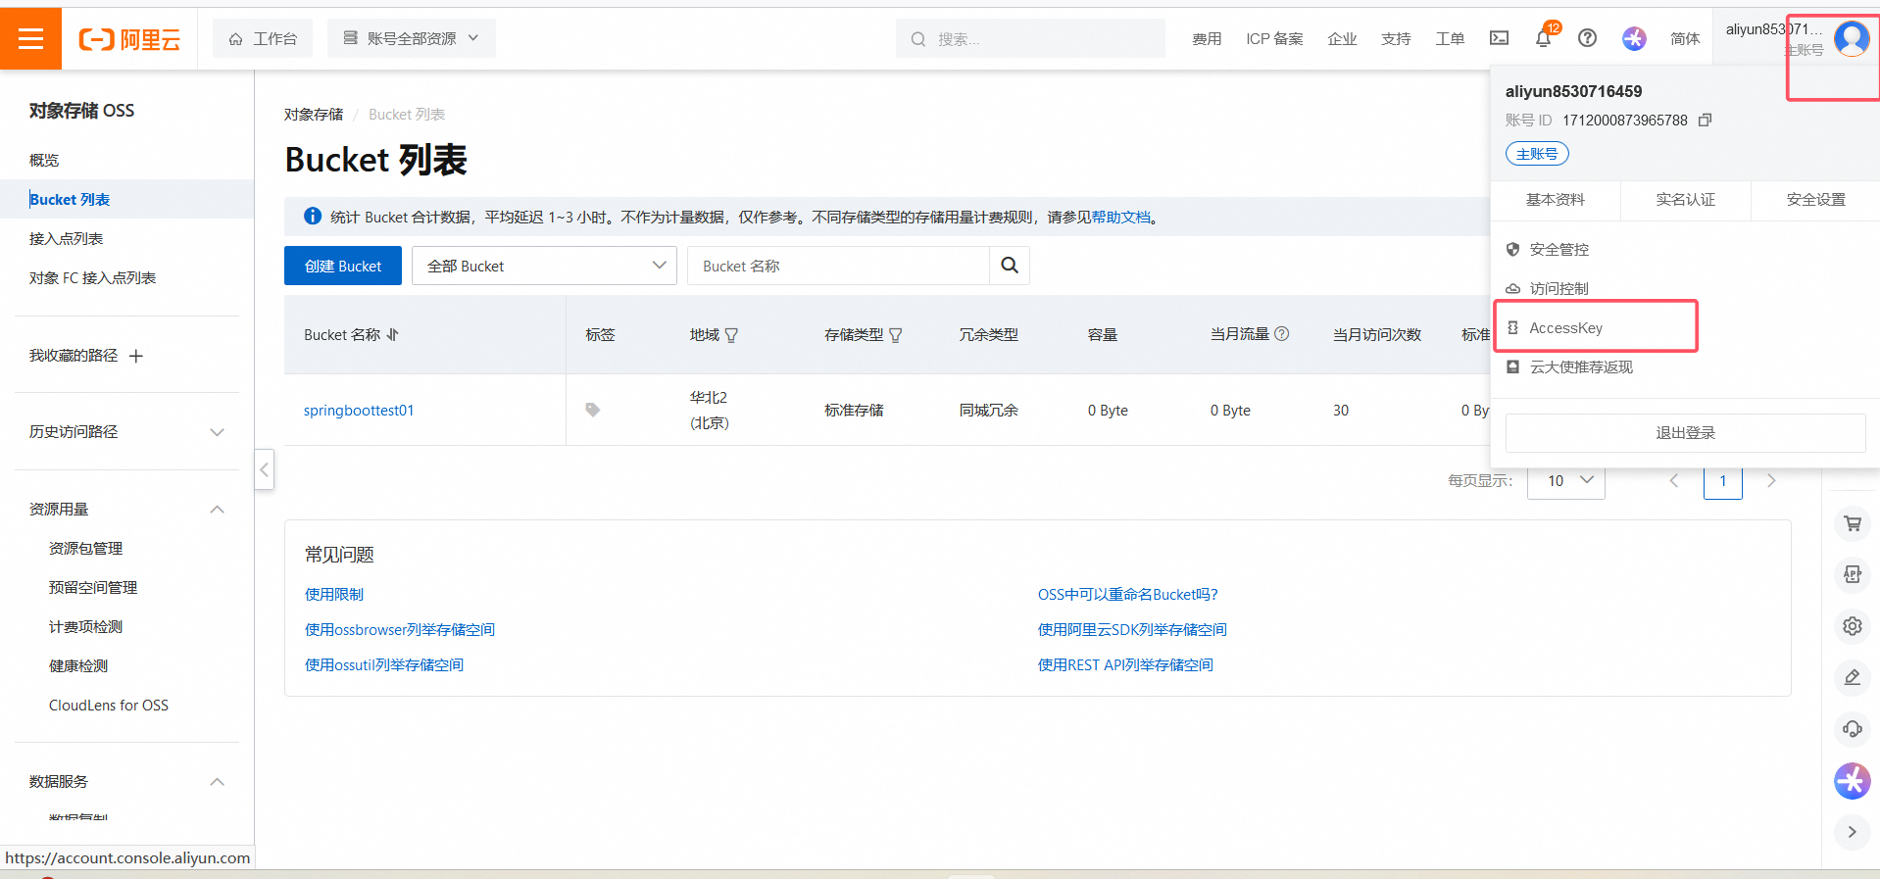Click the search magnifier button for Bucket name
This screenshot has width=1880, height=879.
(x=1010, y=266)
